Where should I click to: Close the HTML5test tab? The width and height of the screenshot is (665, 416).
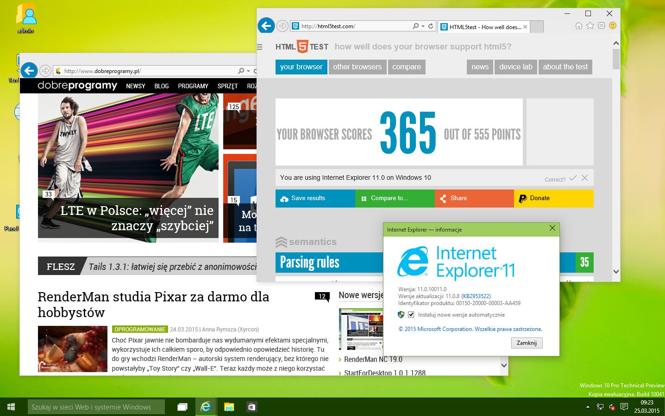pyautogui.click(x=525, y=27)
